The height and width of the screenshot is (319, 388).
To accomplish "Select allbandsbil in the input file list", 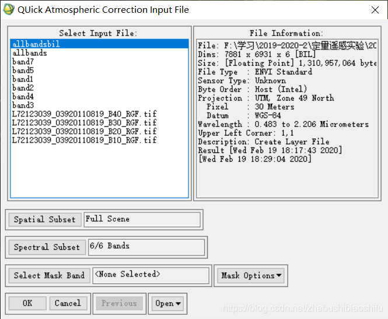I will pyautogui.click(x=99, y=44).
